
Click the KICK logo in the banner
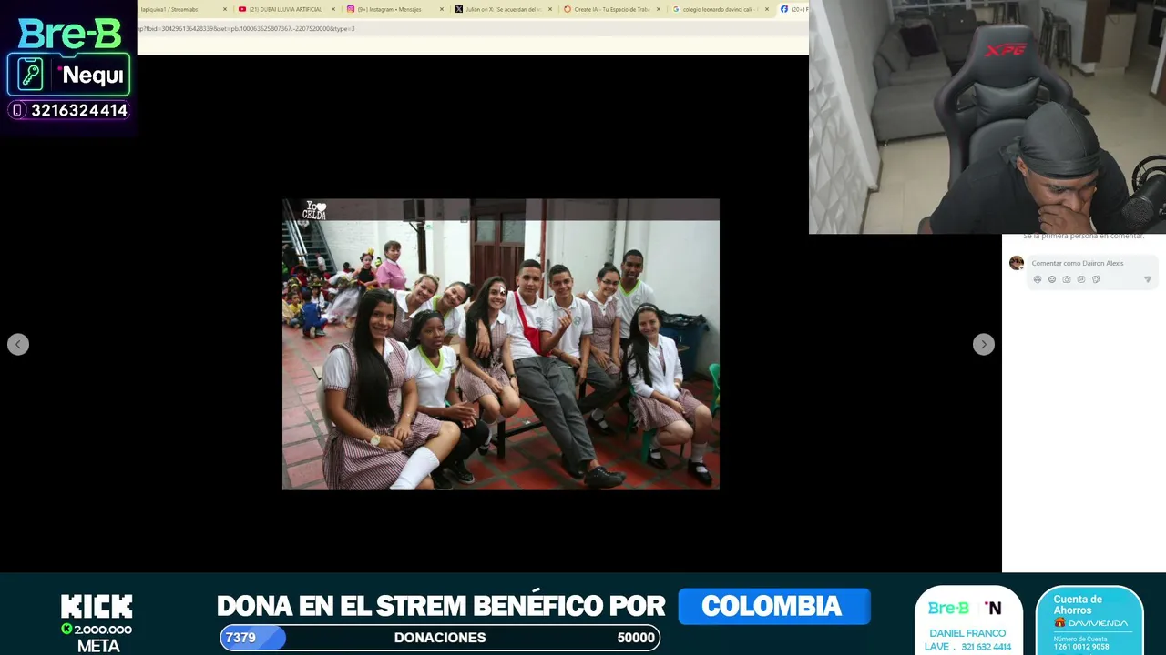(x=97, y=607)
